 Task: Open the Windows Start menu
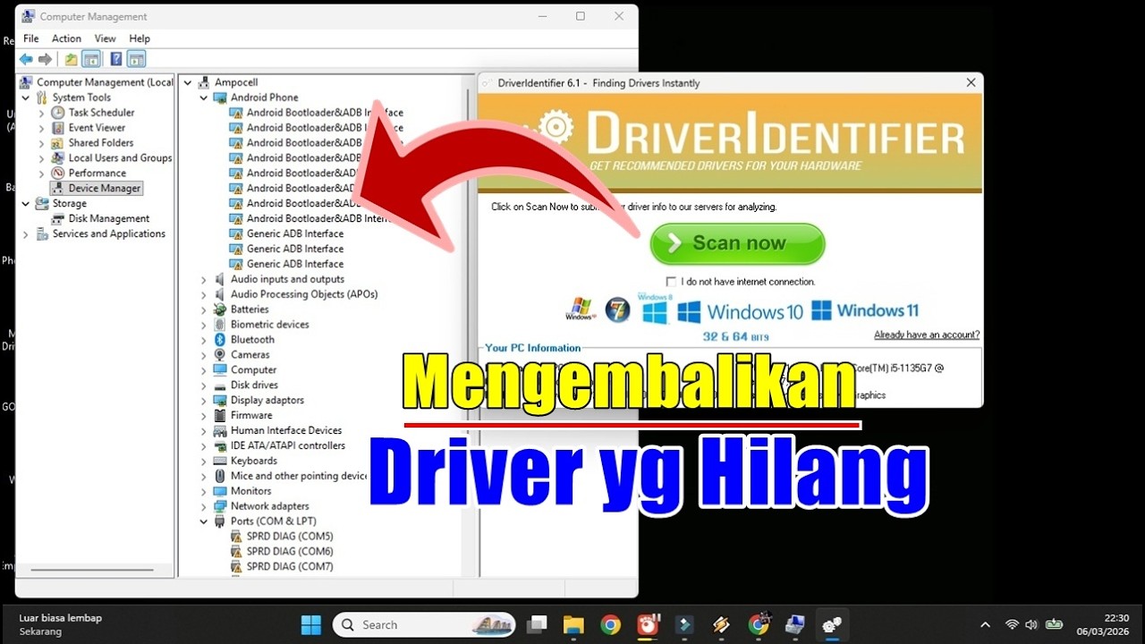[x=311, y=624]
